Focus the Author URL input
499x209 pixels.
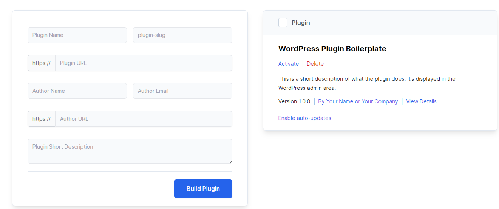144,119
